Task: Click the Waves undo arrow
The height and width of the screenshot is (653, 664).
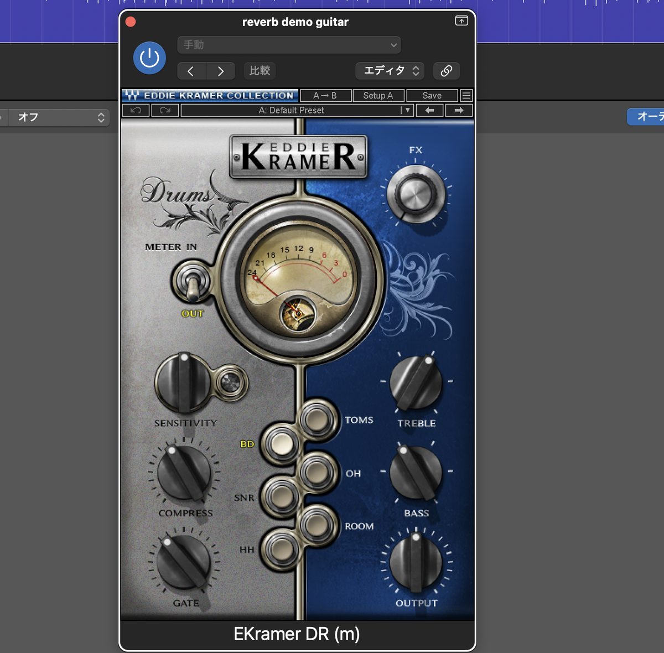Action: coord(136,110)
